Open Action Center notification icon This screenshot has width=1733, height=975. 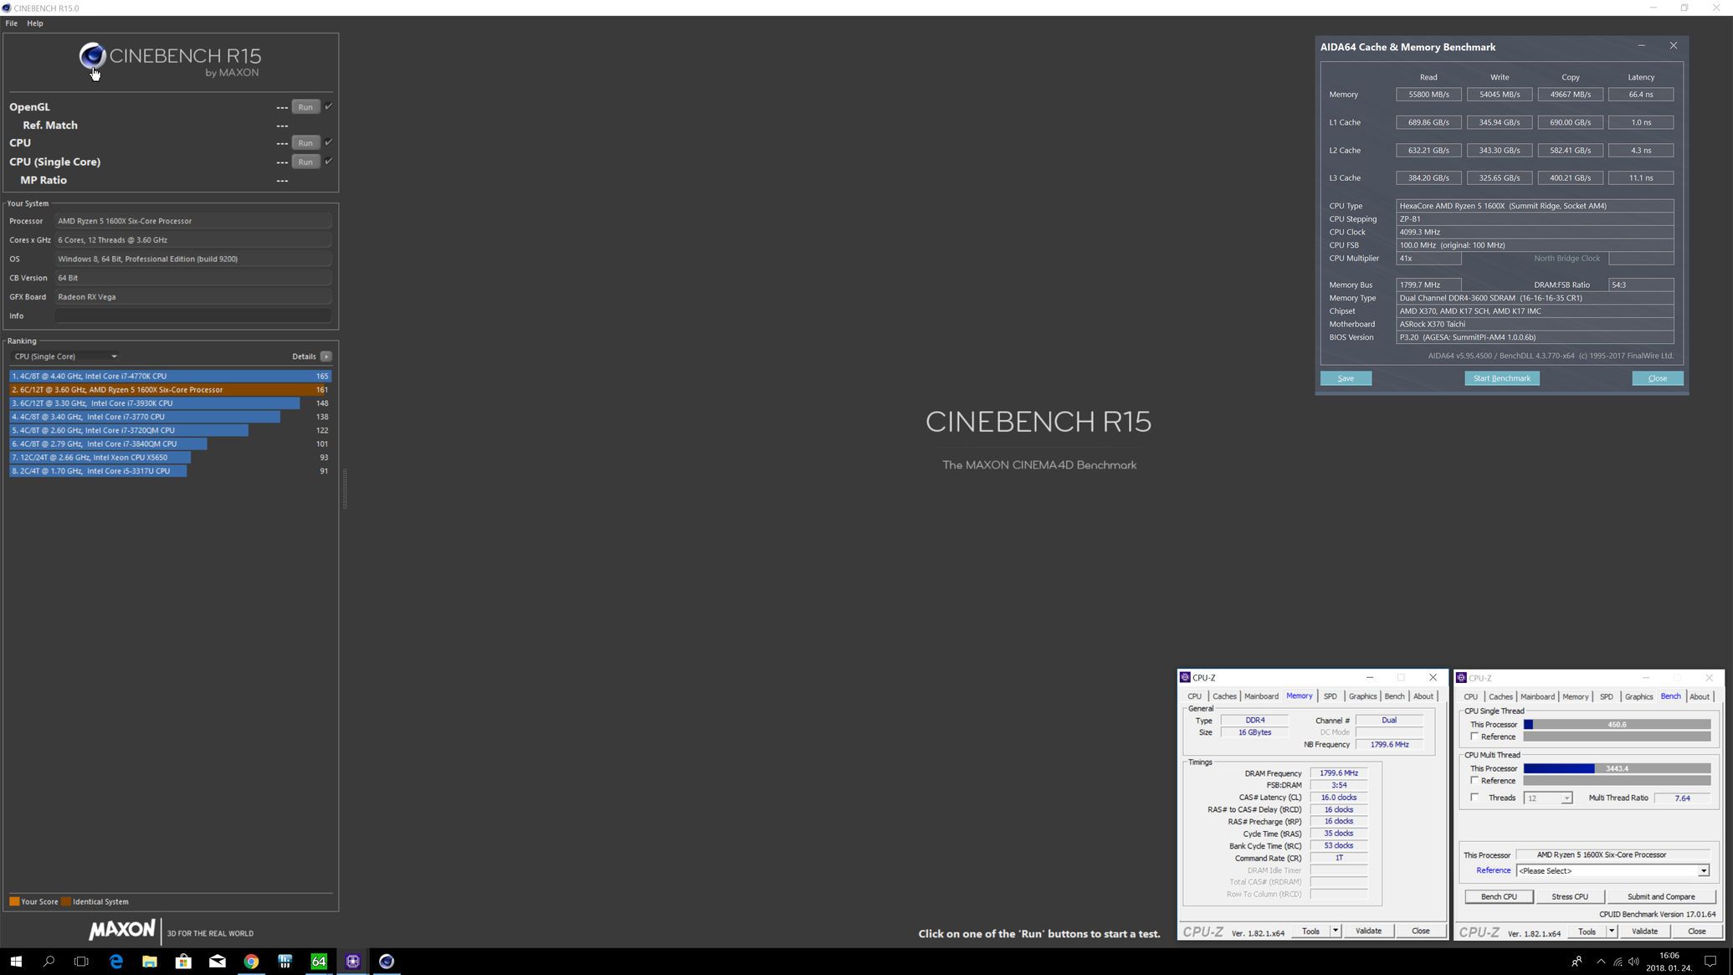(x=1710, y=962)
